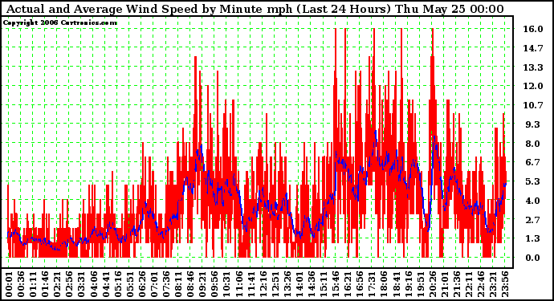Click the 04:06 time label on x-axis

click(x=94, y=284)
